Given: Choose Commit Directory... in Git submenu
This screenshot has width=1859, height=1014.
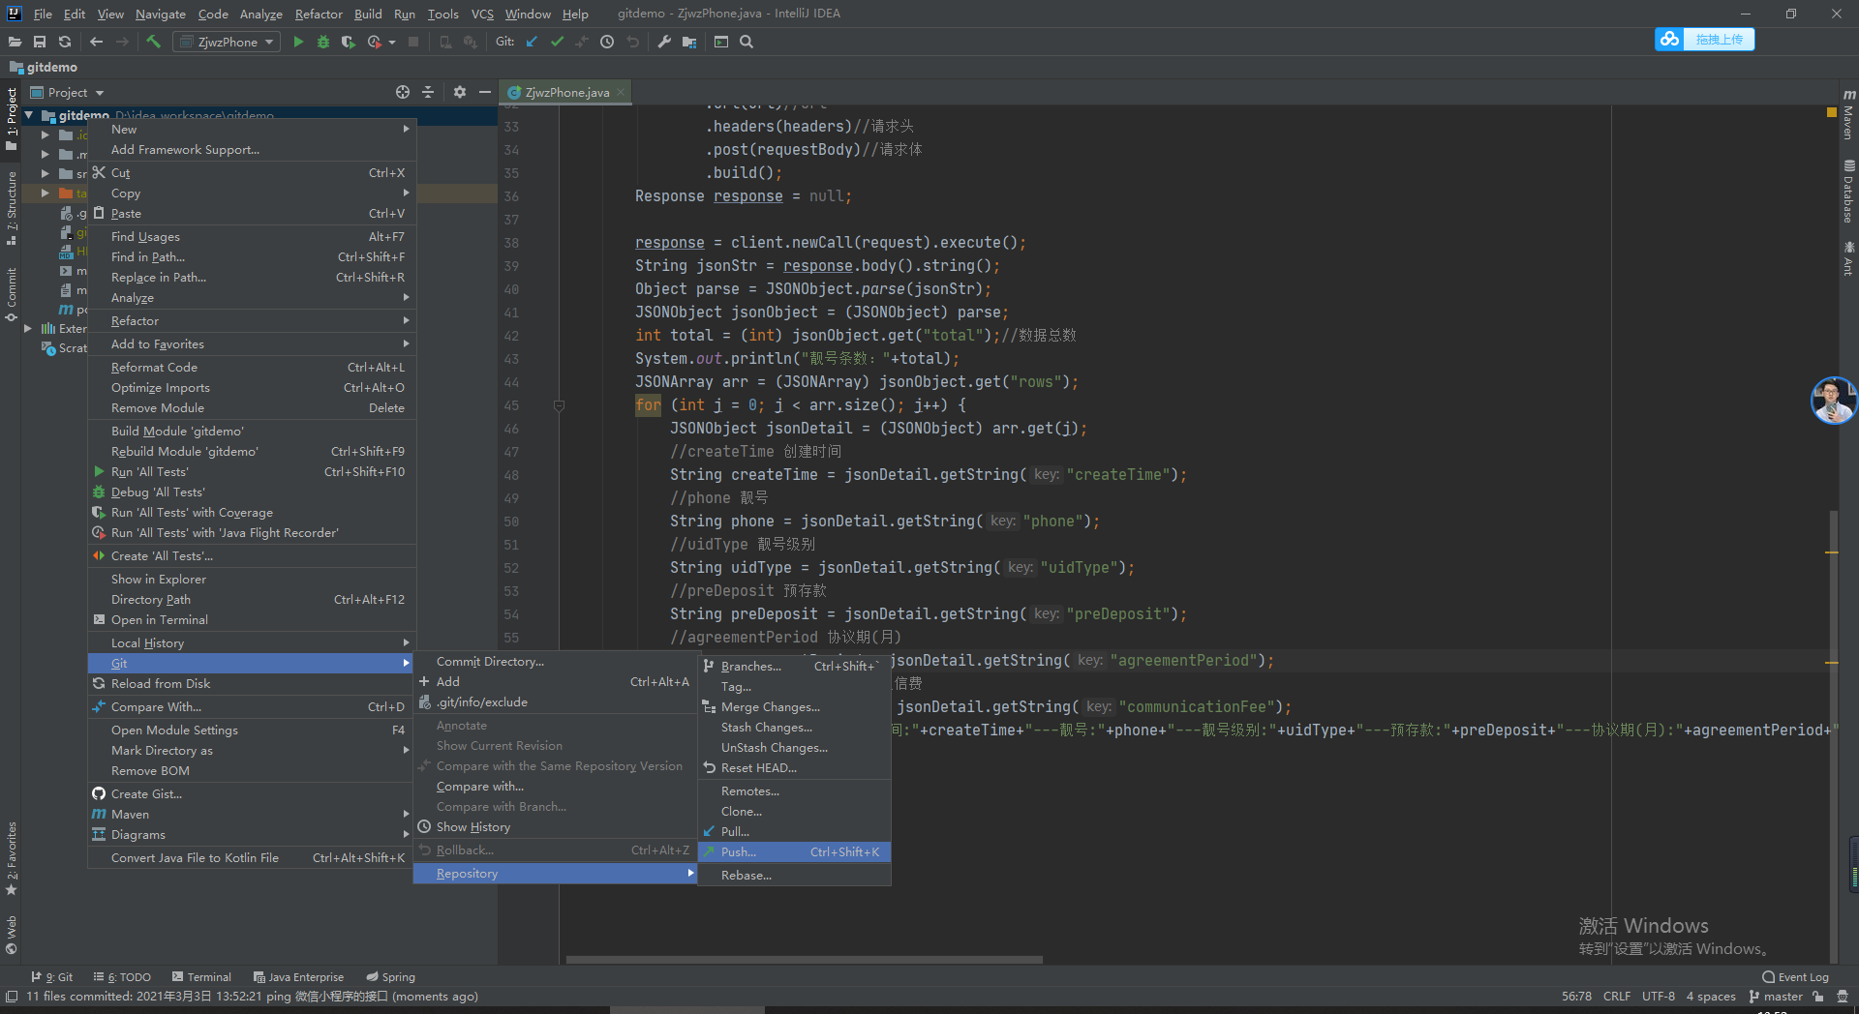Looking at the screenshot, I should click(555, 662).
